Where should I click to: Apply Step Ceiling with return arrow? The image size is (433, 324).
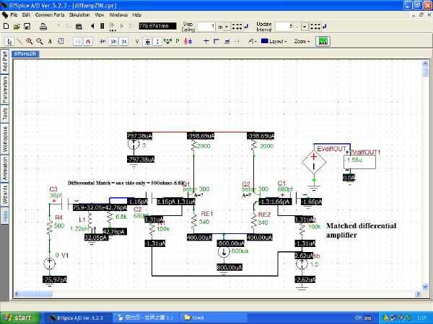[x=247, y=27]
